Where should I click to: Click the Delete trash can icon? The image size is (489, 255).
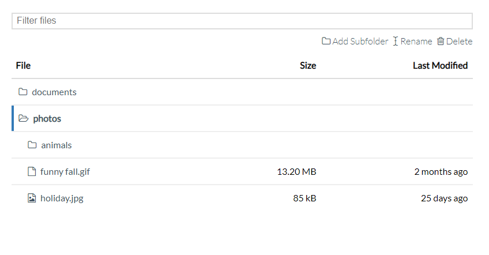click(441, 42)
